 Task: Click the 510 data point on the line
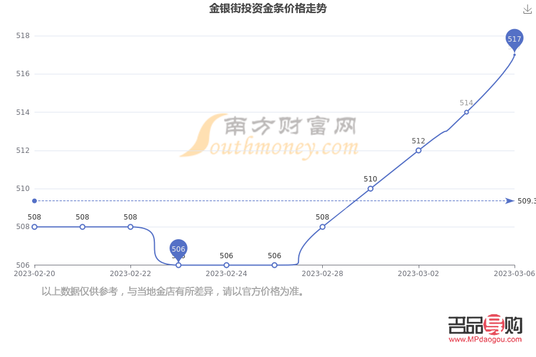(x=370, y=189)
